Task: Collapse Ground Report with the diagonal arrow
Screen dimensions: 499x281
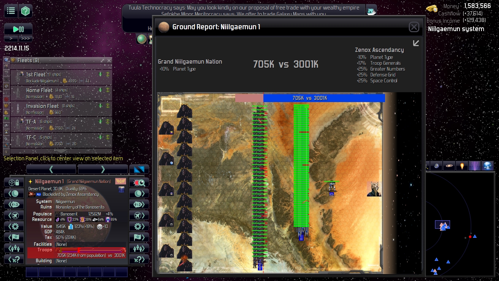Action: (x=416, y=43)
